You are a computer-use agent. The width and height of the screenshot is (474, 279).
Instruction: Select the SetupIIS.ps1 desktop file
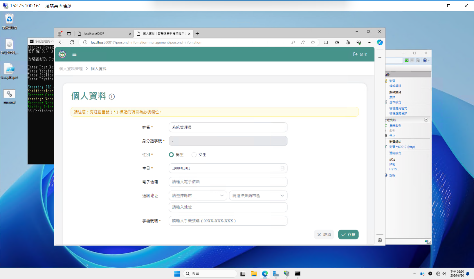[9, 71]
